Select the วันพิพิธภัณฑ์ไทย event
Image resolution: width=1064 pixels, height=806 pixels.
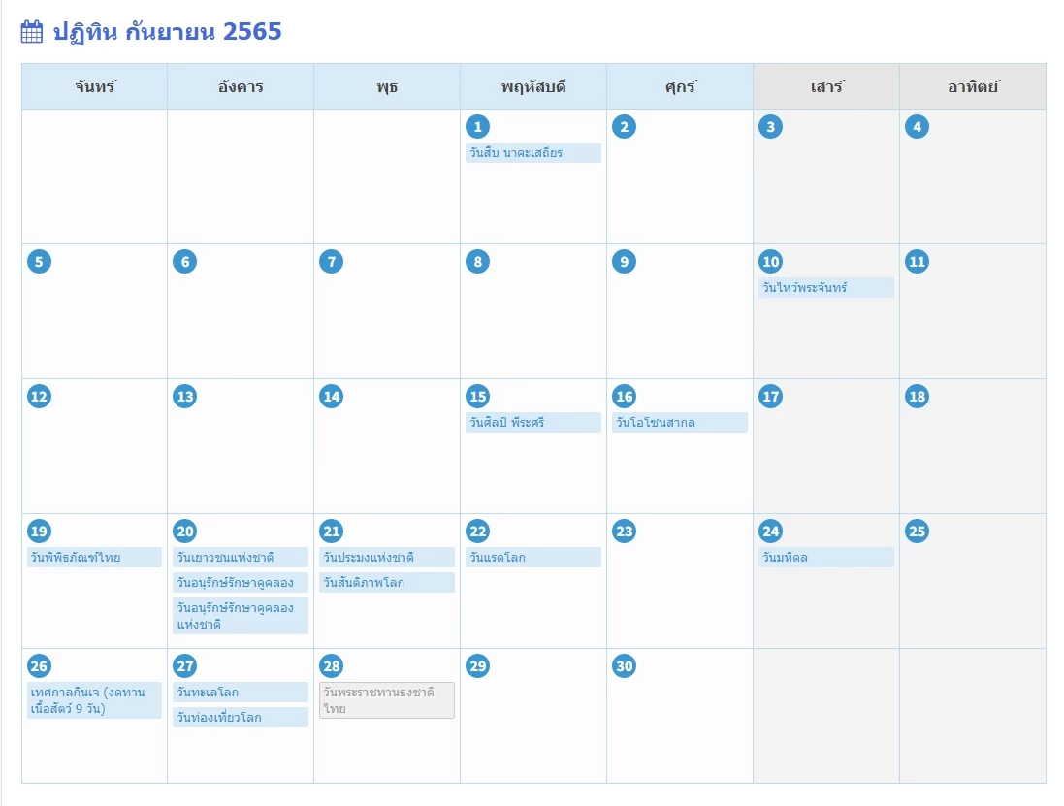click(94, 558)
